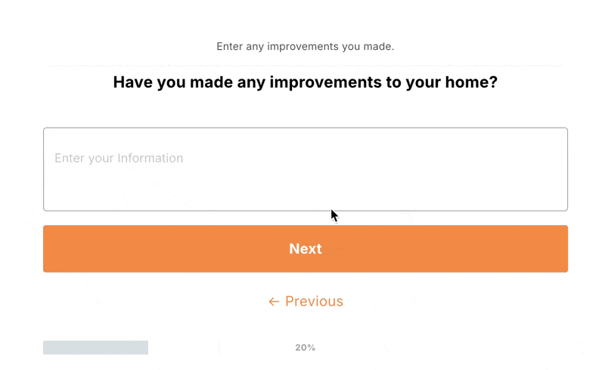
Task: Click the white "Next" label text
Action: (306, 249)
